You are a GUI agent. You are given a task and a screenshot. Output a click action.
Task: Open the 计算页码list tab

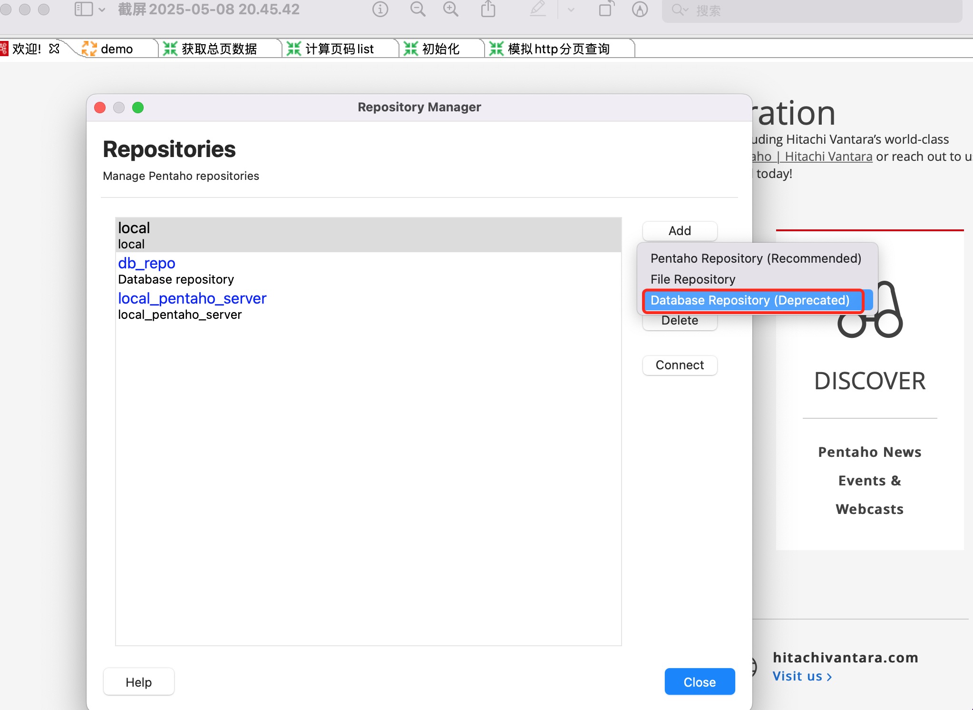(339, 49)
